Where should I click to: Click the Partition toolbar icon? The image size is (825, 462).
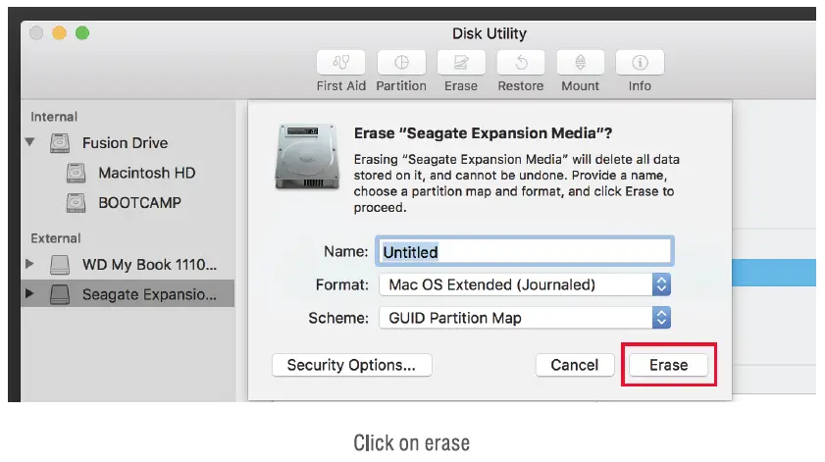click(x=401, y=63)
